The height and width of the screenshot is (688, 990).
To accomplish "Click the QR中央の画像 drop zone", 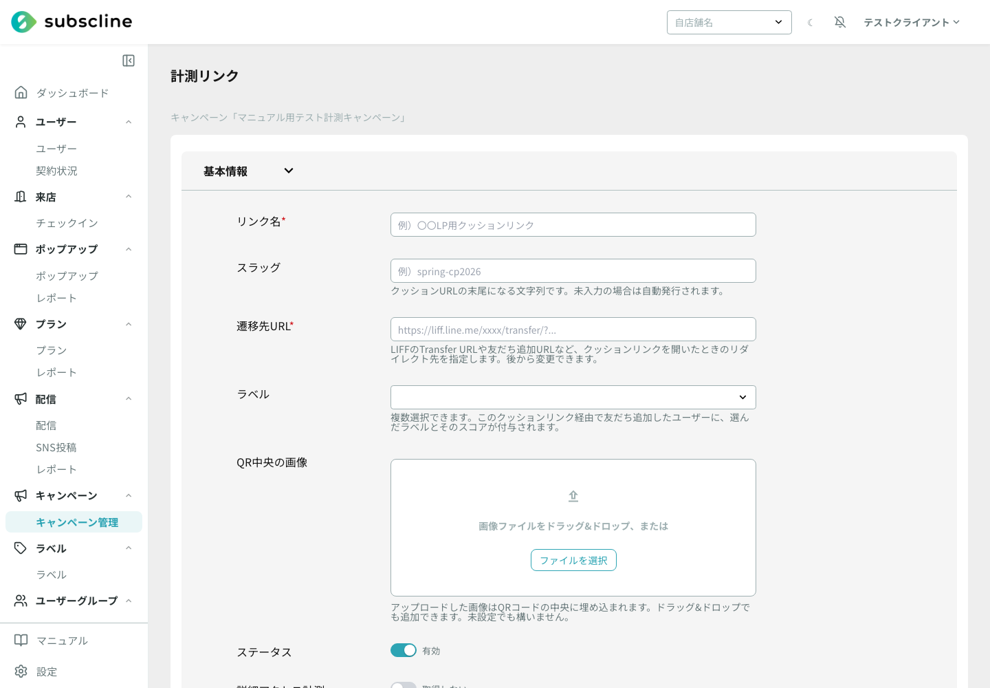I will (573, 528).
